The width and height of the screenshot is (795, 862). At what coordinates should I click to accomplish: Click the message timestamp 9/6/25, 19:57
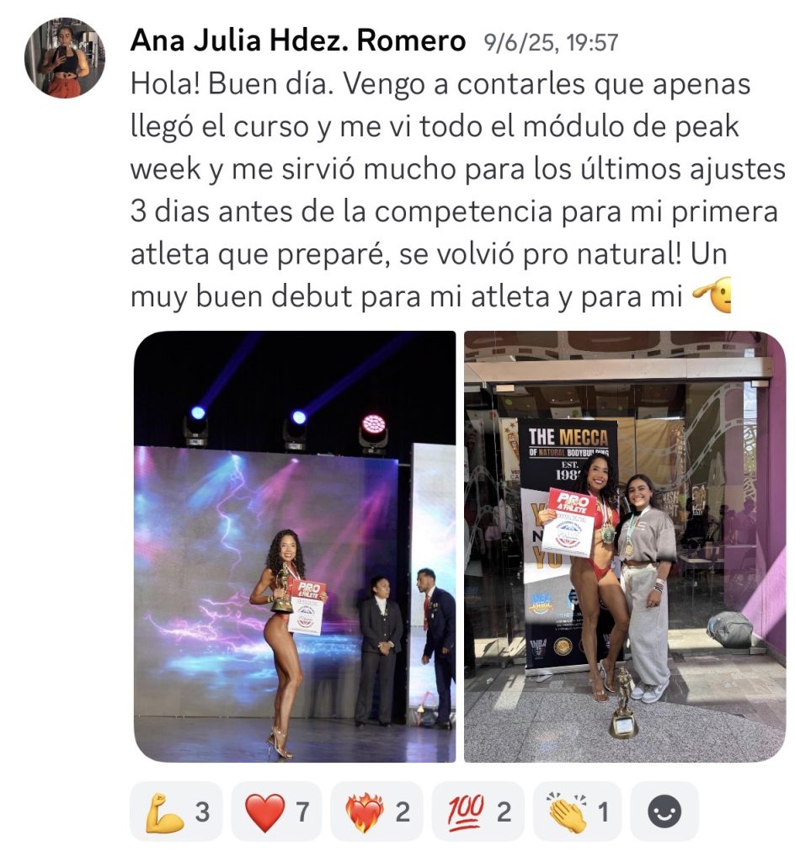click(x=550, y=43)
